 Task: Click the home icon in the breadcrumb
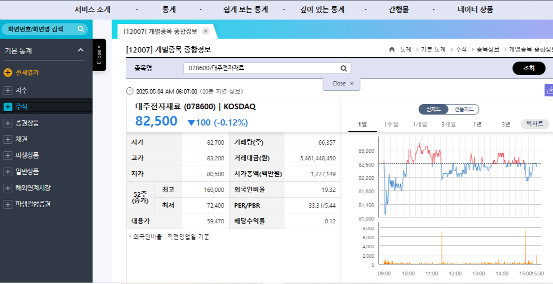392,50
